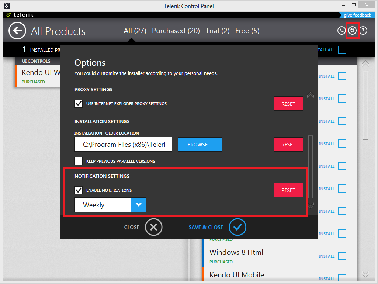This screenshot has width=378, height=284.
Task: Switch to Trial (2) tab
Action: tap(218, 31)
